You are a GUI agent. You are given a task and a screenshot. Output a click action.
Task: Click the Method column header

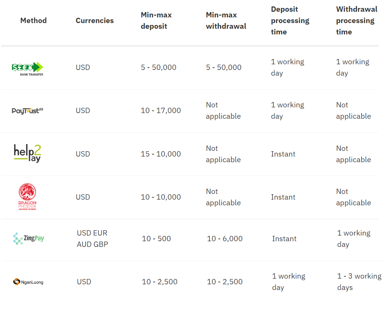[x=34, y=20]
